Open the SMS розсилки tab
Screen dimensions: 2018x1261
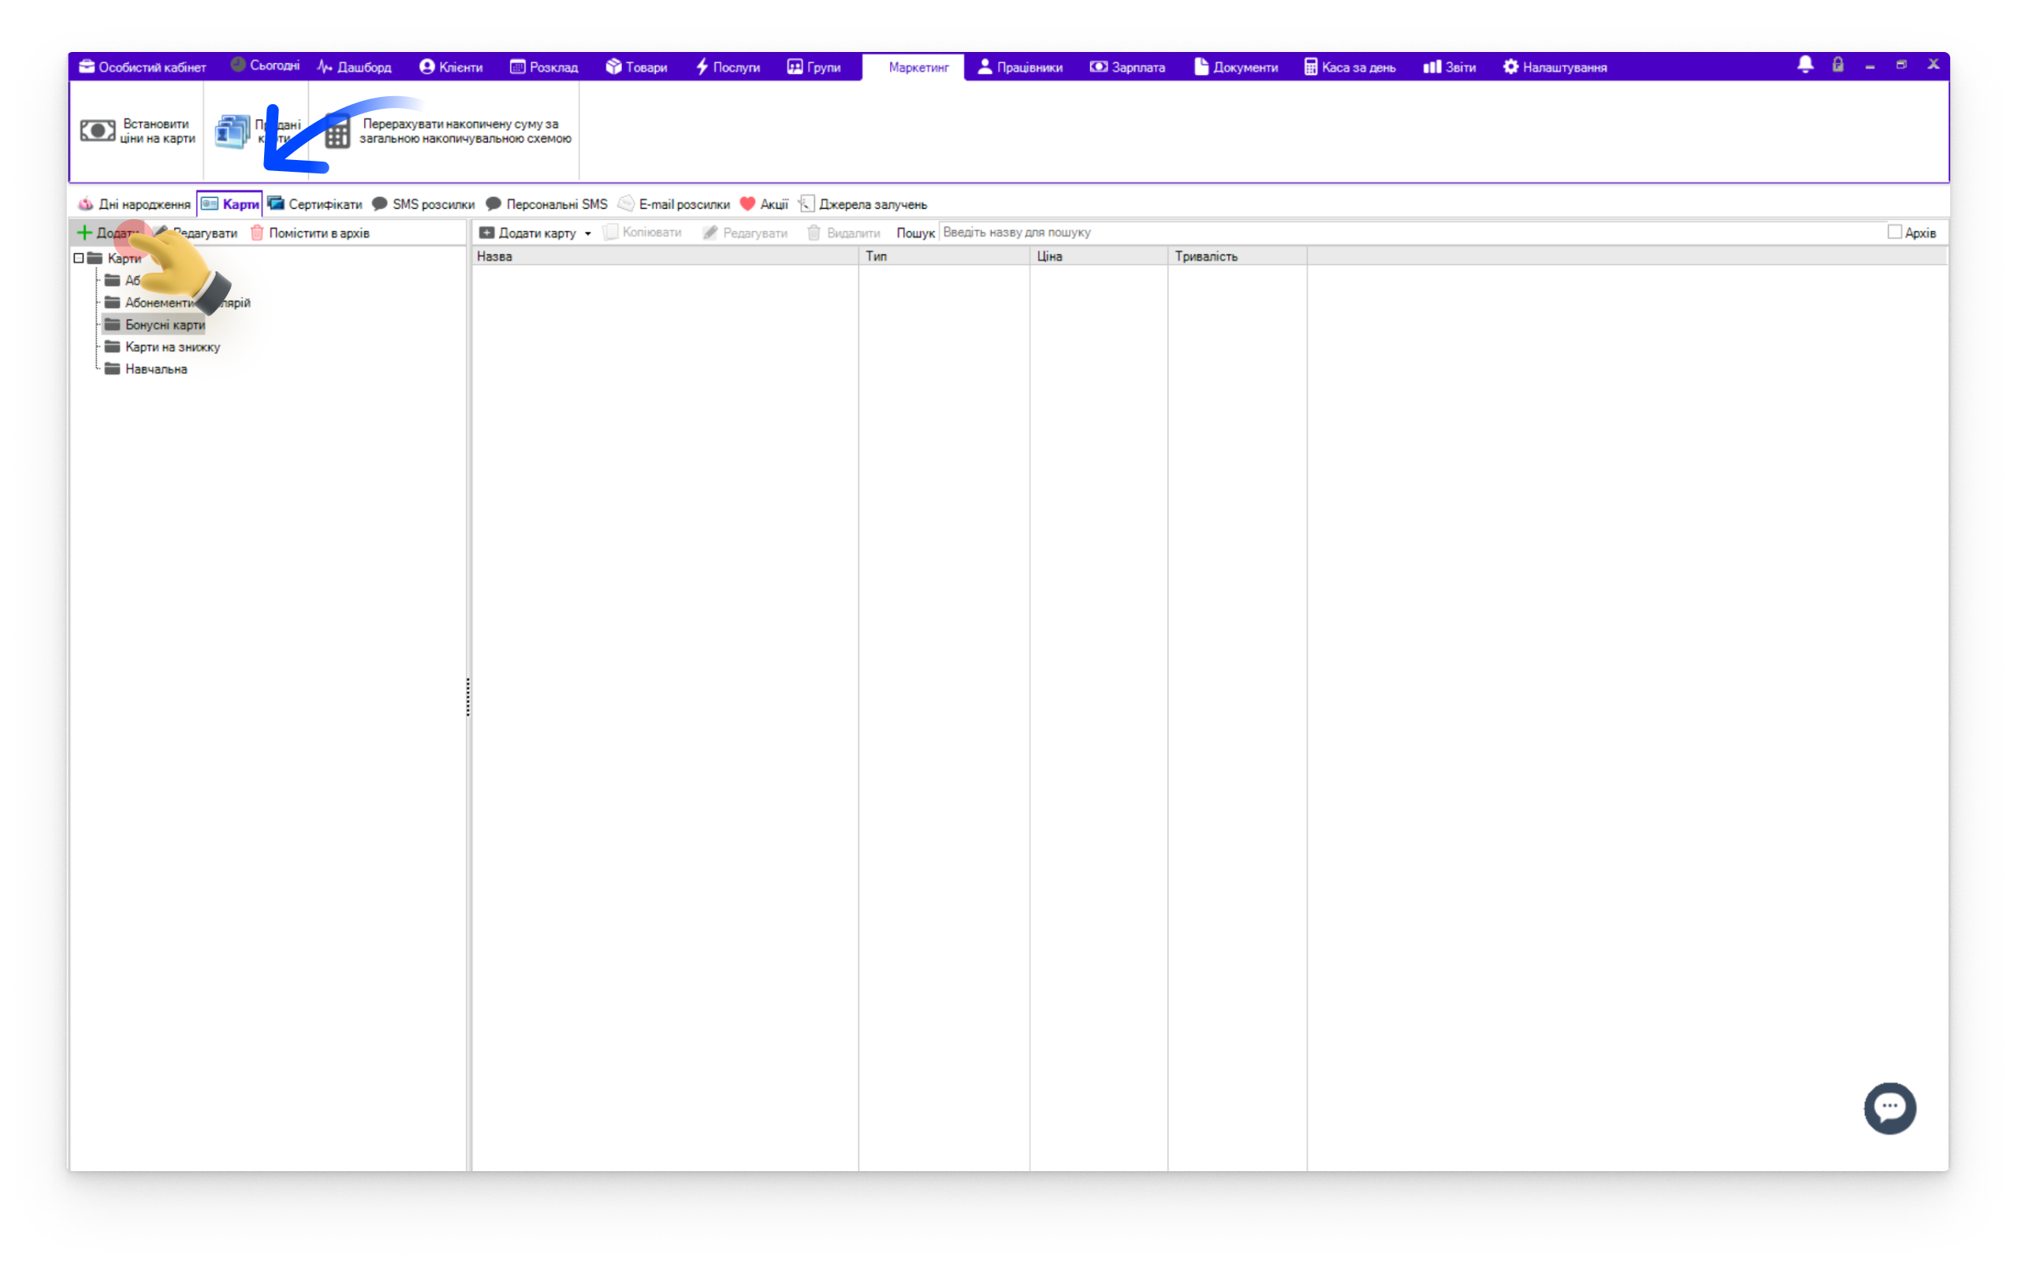pos(423,204)
